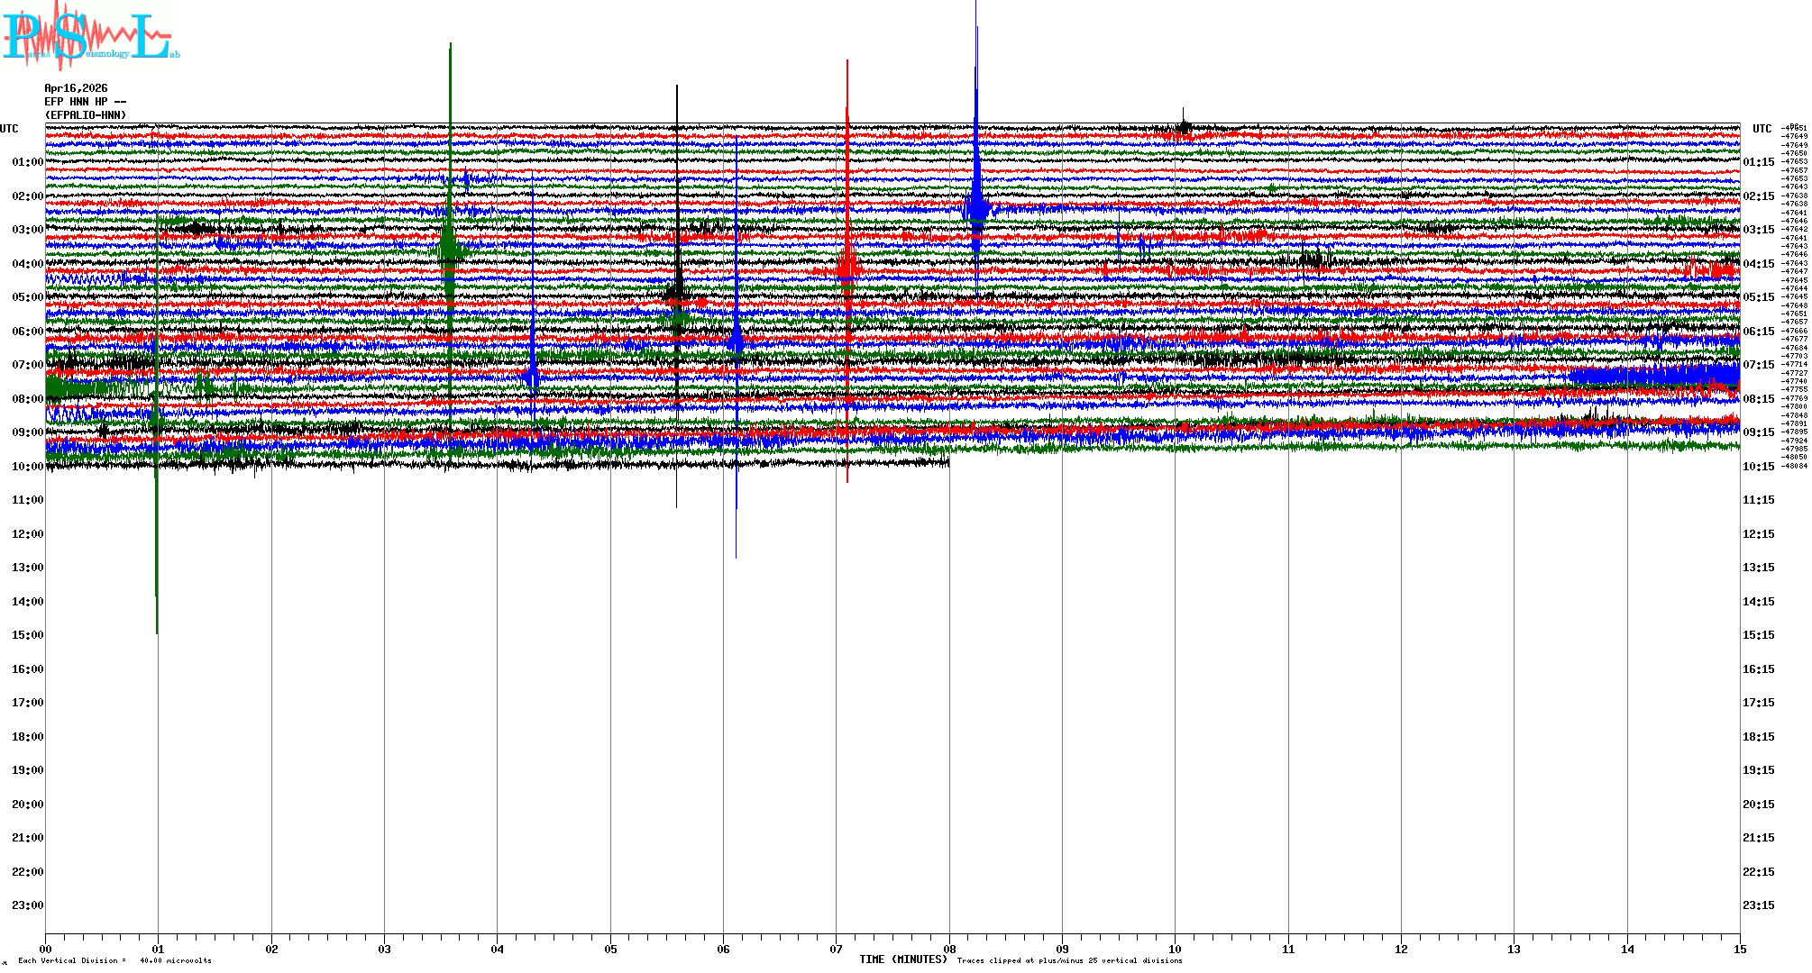
Task: Click the 05:00 hour label on left axis
Action: tap(27, 297)
